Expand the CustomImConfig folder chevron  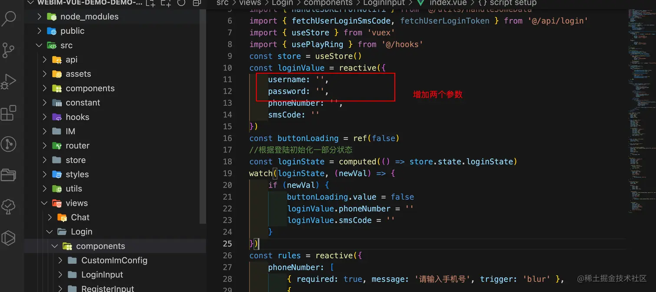tap(60, 260)
